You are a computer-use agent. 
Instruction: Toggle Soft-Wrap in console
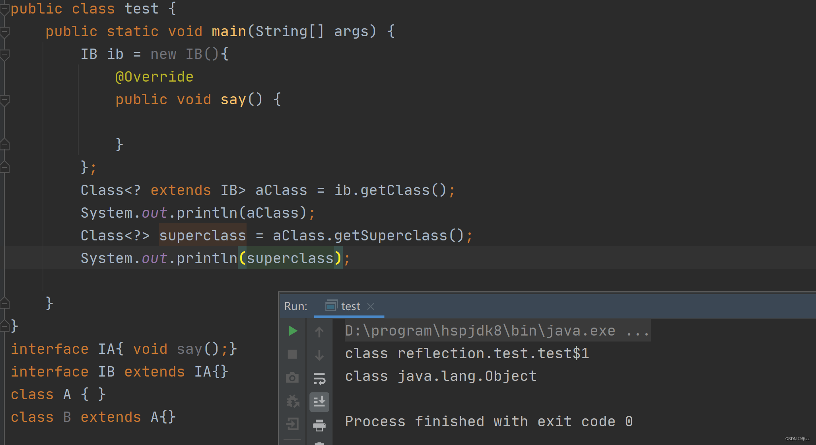(x=319, y=379)
